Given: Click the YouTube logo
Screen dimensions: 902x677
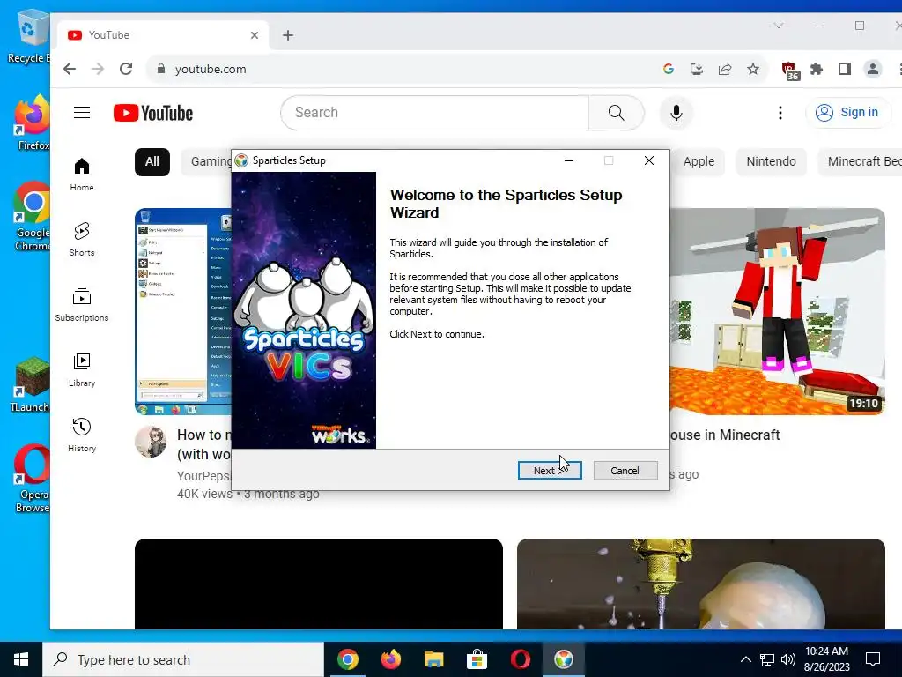Looking at the screenshot, I should tap(153, 113).
